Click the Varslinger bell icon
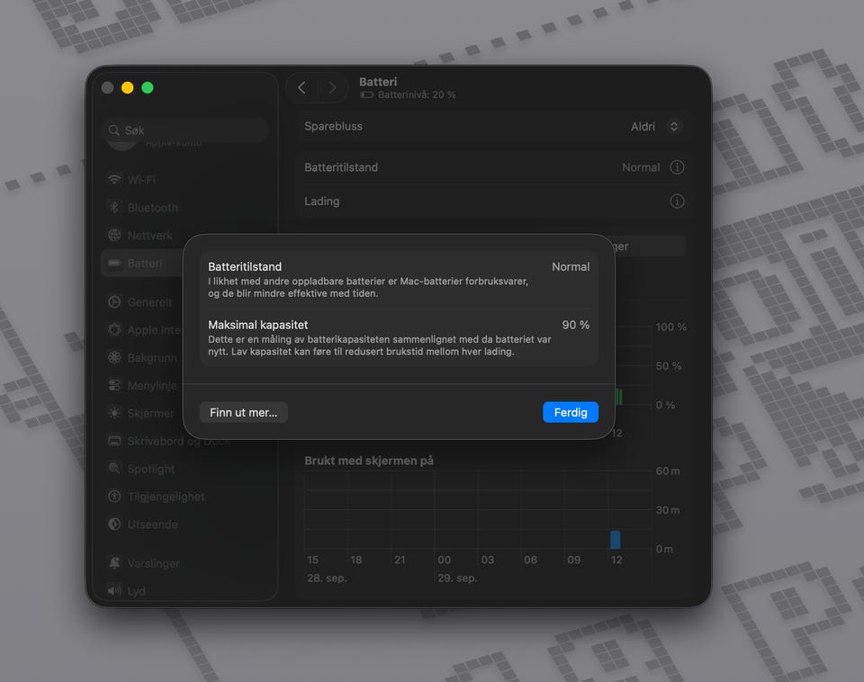The height and width of the screenshot is (682, 864). [114, 562]
